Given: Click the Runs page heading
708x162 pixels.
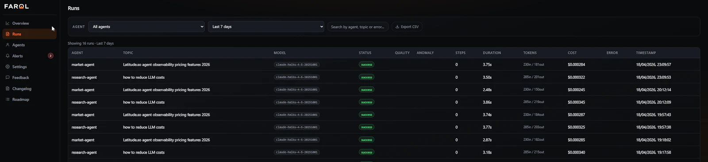Looking at the screenshot, I should point(73,8).
